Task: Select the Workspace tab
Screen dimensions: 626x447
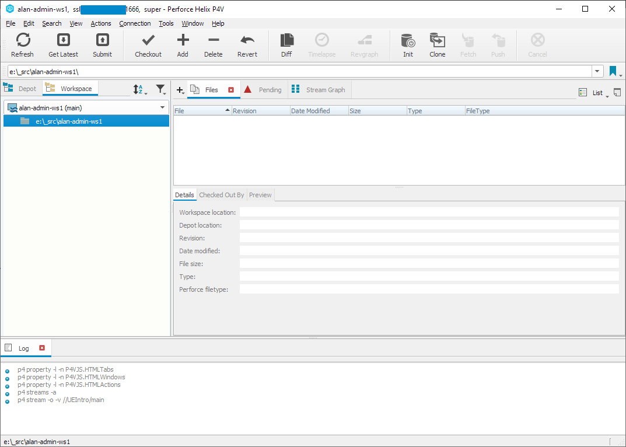Action: (x=70, y=89)
